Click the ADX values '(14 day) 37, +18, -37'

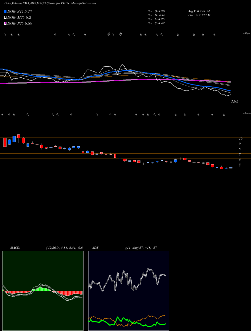point(141,247)
